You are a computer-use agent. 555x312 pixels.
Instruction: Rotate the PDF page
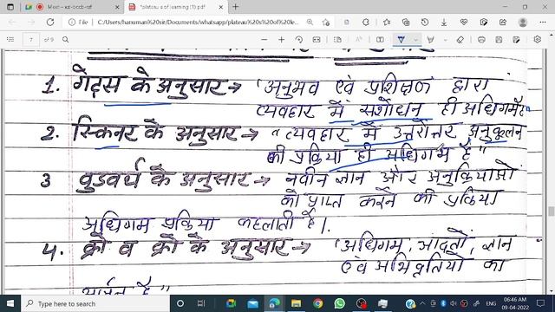pyautogui.click(x=299, y=40)
